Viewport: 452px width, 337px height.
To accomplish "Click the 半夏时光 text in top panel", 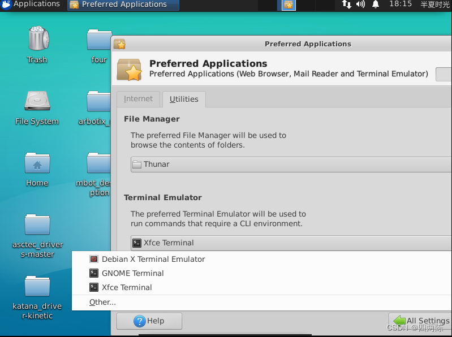I will [435, 5].
